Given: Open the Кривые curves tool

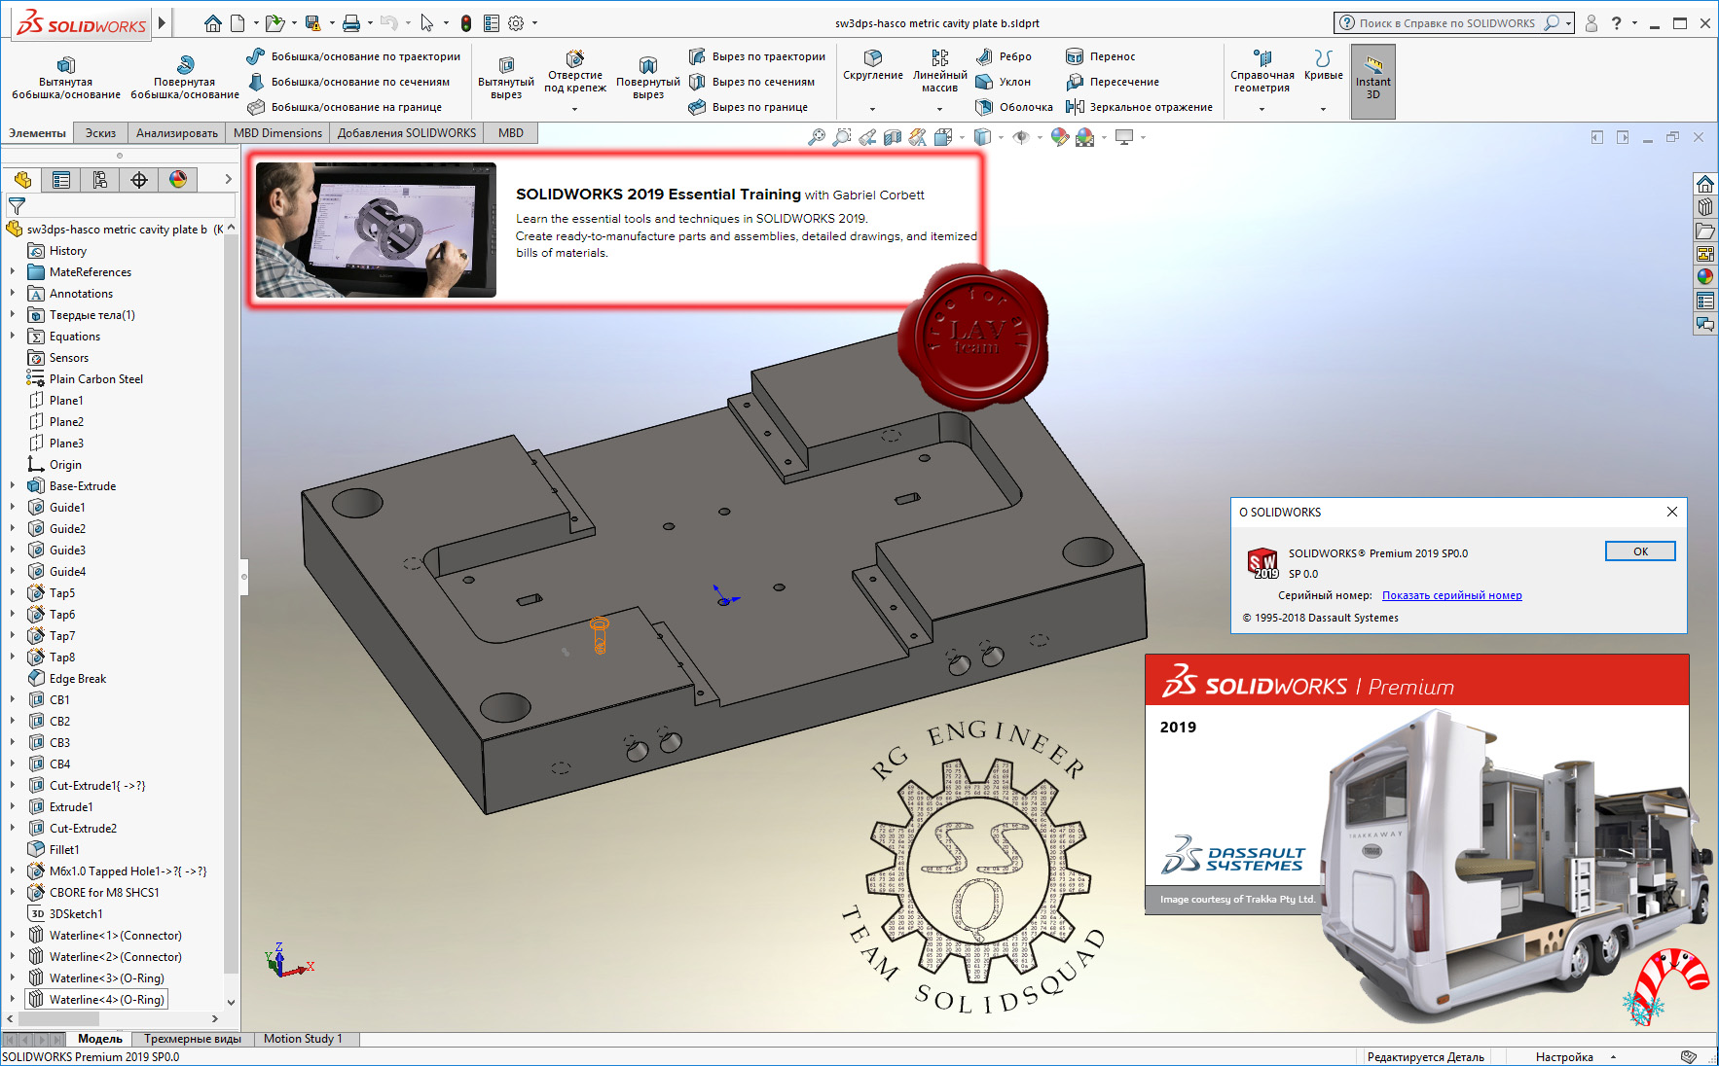Looking at the screenshot, I should (1323, 65).
